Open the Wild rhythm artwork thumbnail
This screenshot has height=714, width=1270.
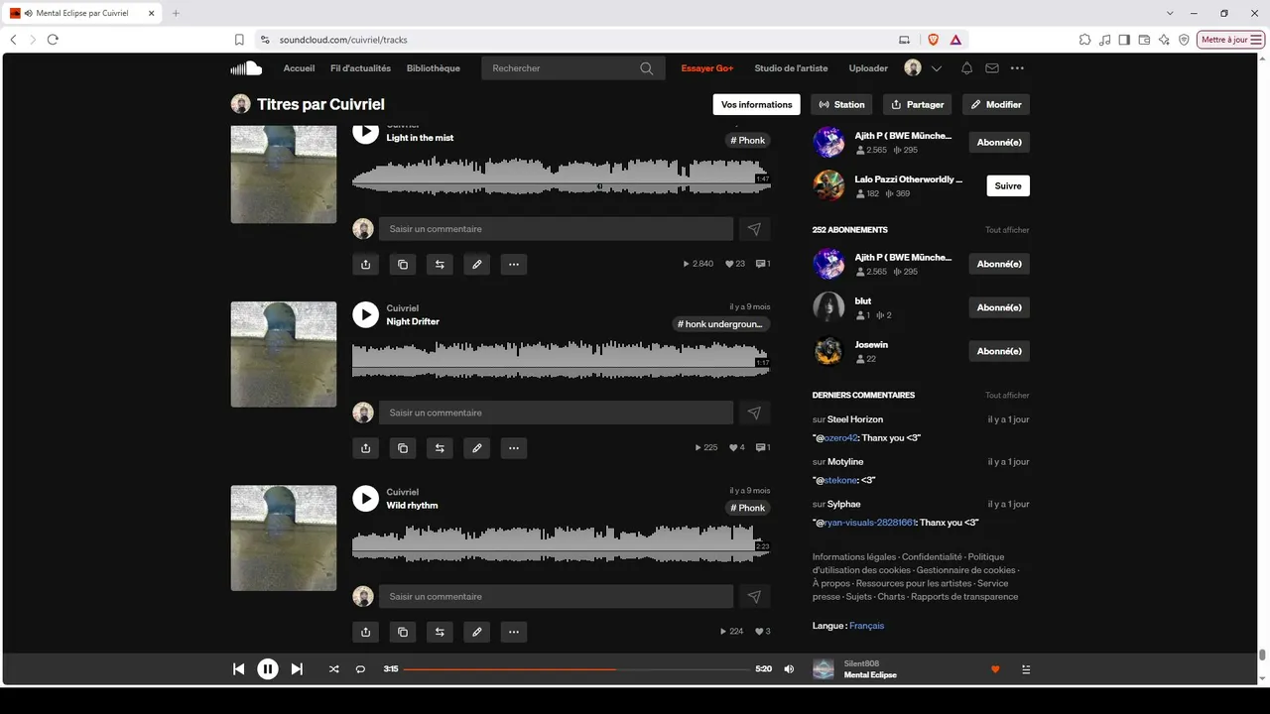click(284, 538)
